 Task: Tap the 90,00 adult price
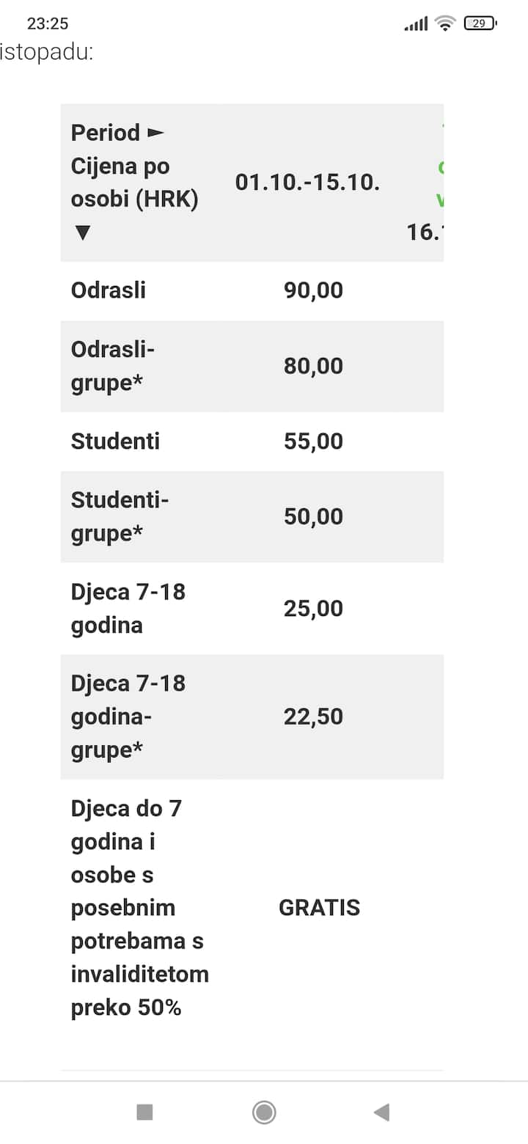pos(313,290)
